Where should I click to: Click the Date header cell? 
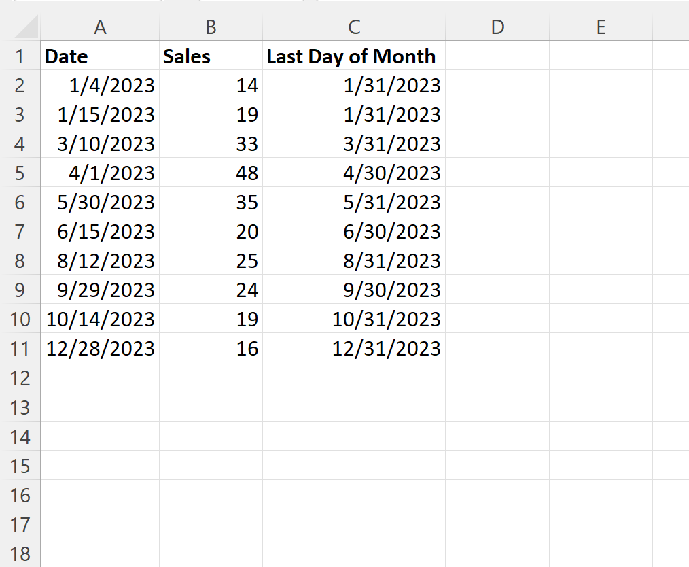(100, 56)
